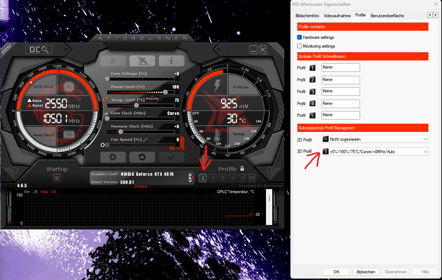442x280 pixels.
Task: Click the voltage lightning bolt icon
Action: click(217, 85)
